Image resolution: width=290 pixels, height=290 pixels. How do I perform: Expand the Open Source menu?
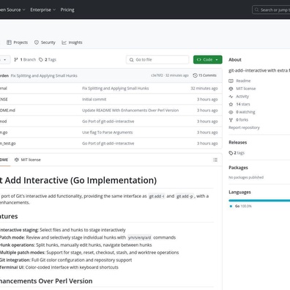tap(12, 10)
